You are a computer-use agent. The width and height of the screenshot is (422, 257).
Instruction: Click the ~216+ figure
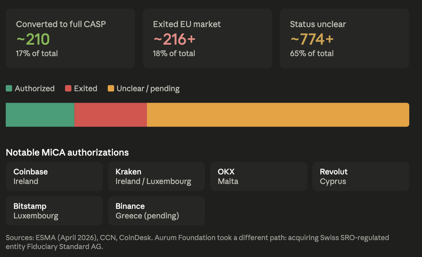tap(174, 40)
